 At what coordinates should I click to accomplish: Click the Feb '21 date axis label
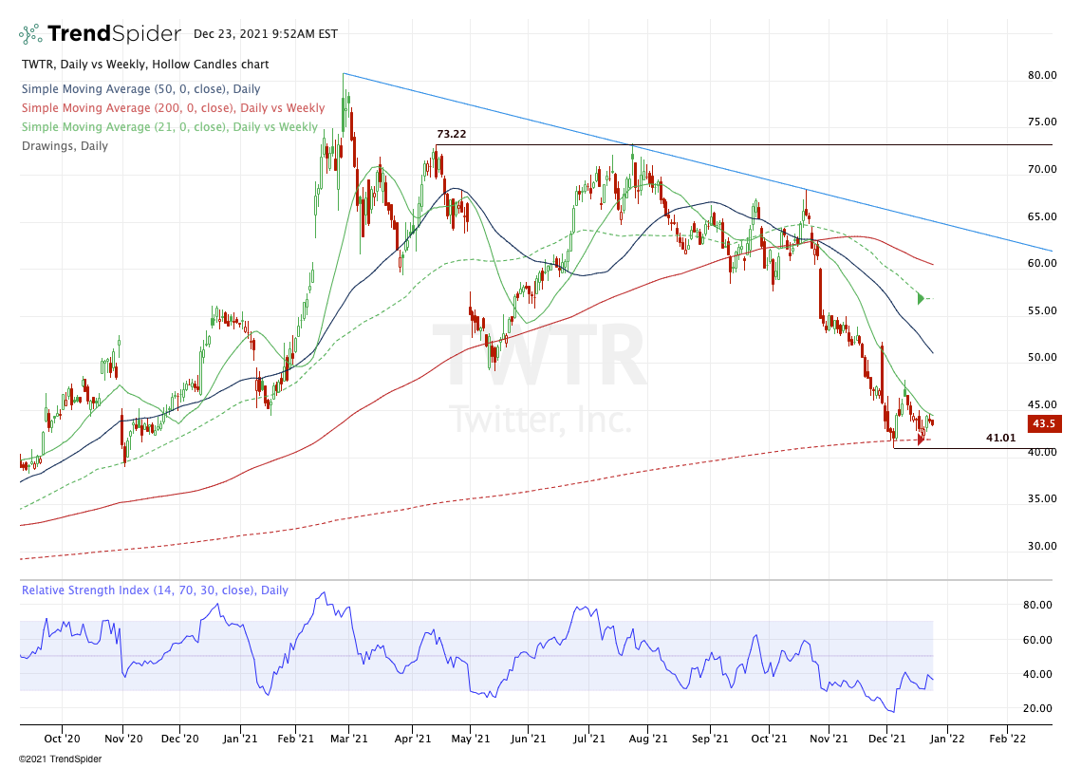tap(295, 739)
